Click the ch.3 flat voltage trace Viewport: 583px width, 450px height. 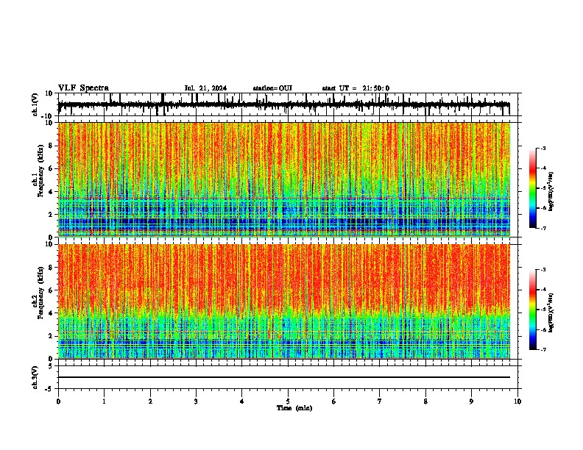click(x=284, y=377)
